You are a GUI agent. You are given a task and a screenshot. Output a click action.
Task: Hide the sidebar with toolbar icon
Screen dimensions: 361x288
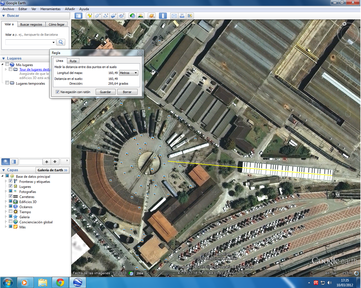click(78, 16)
